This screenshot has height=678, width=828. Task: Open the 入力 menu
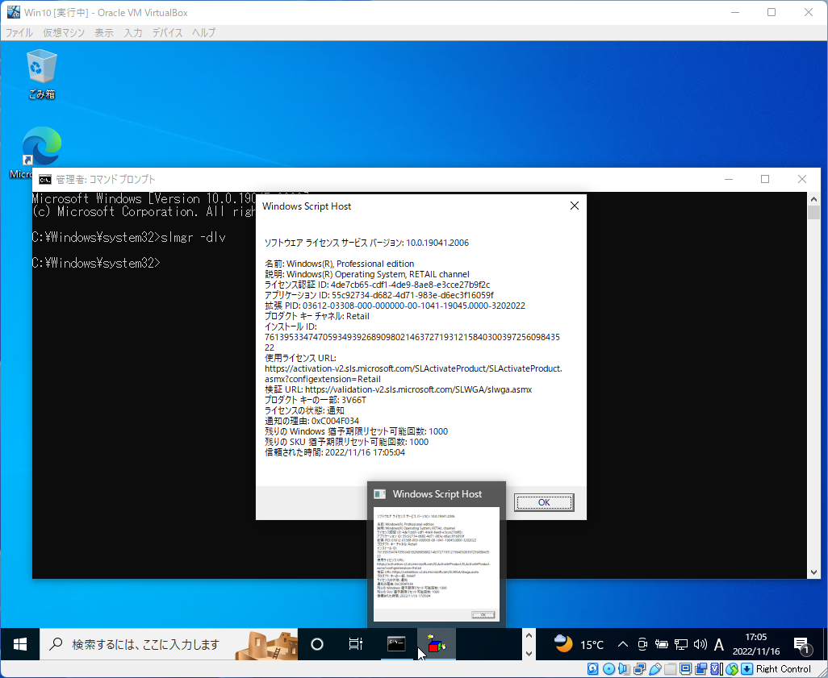coord(133,33)
